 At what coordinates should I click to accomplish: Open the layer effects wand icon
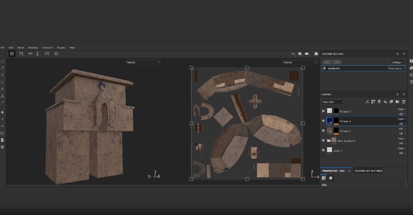(366, 102)
